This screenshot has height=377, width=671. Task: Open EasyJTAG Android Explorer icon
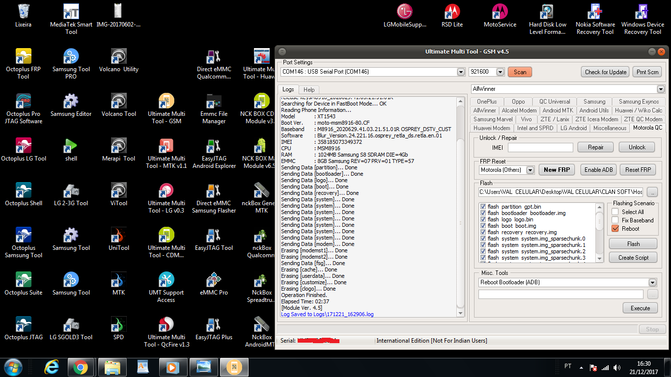[x=214, y=153]
